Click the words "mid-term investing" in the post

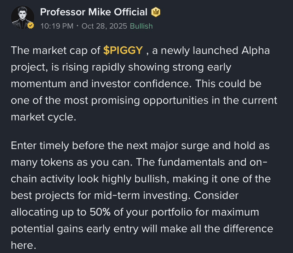click(142, 195)
